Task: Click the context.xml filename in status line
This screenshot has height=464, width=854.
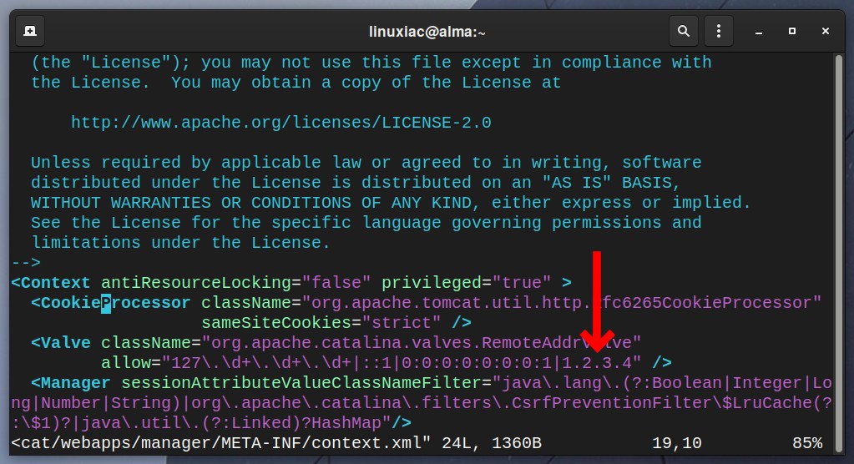Action: (x=366, y=443)
